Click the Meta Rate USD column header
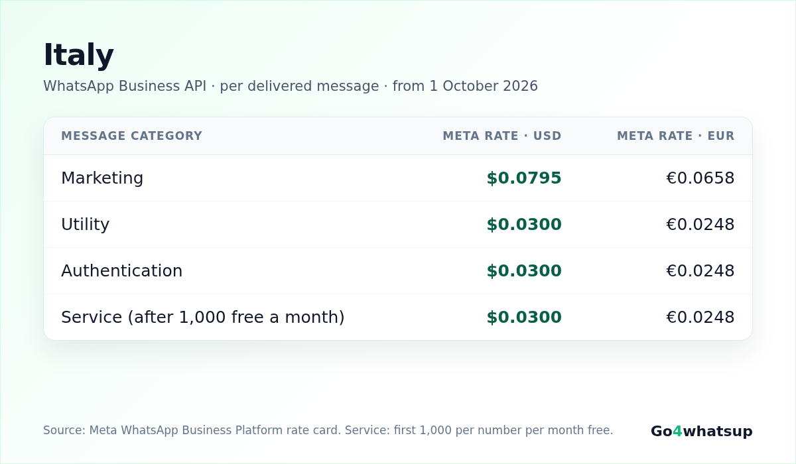796x464 pixels. pyautogui.click(x=502, y=136)
